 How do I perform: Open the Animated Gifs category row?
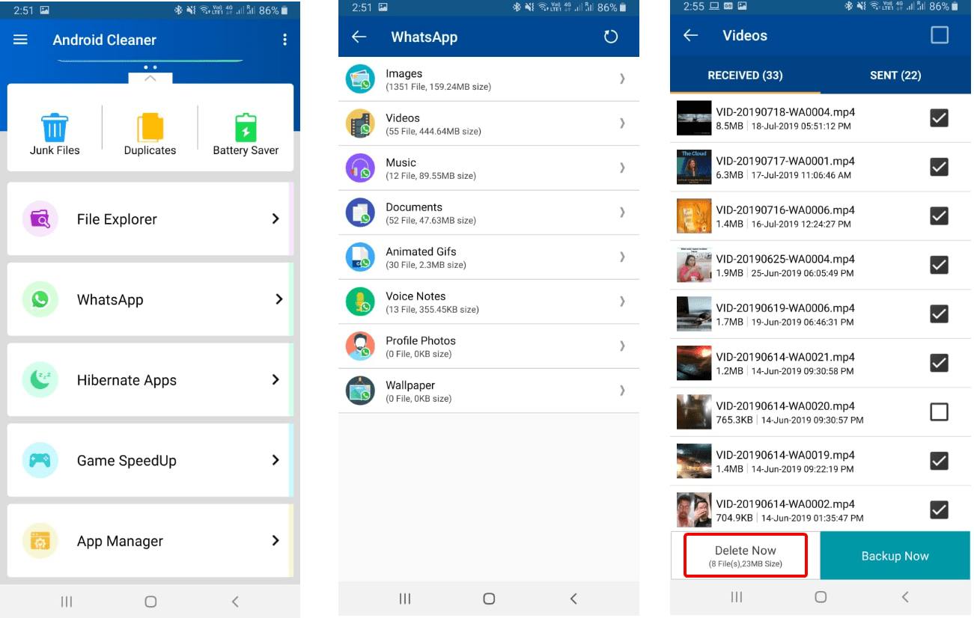click(489, 257)
